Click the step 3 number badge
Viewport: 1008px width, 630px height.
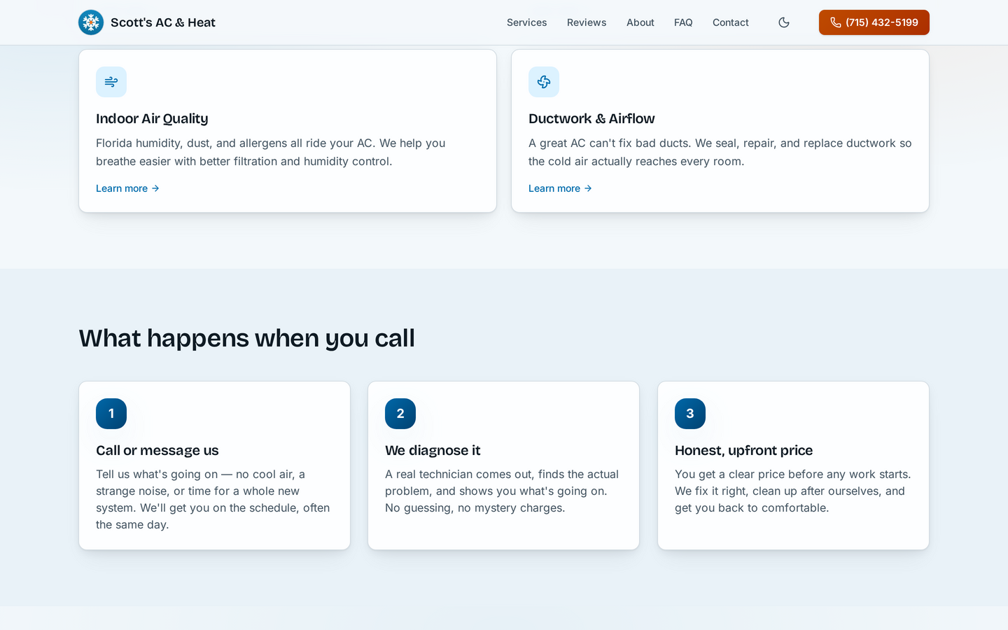pos(690,414)
